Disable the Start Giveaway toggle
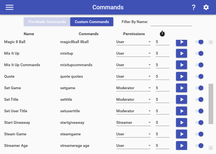216x154 pixels. coord(199,122)
